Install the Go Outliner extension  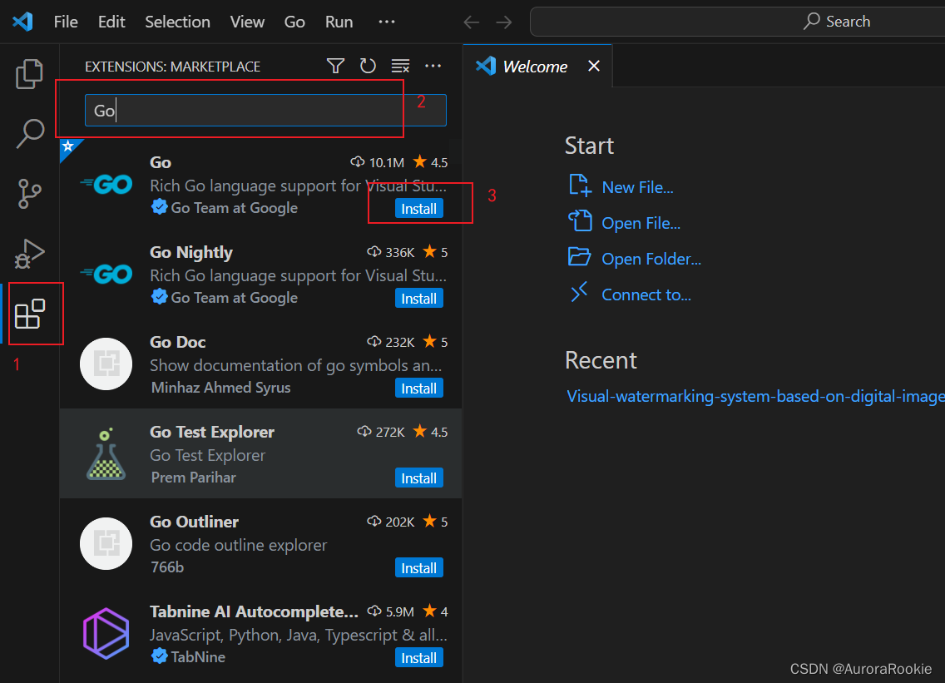click(419, 568)
